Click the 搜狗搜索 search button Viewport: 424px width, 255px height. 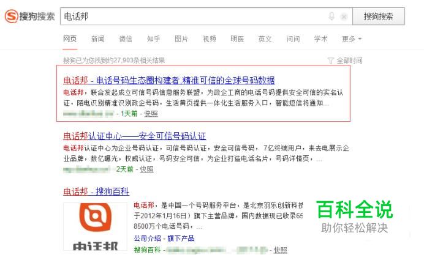click(x=379, y=17)
